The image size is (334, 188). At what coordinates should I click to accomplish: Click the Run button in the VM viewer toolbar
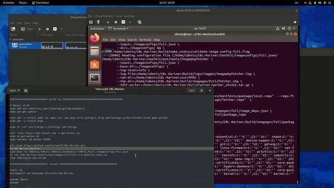pyautogui.click(x=108, y=22)
